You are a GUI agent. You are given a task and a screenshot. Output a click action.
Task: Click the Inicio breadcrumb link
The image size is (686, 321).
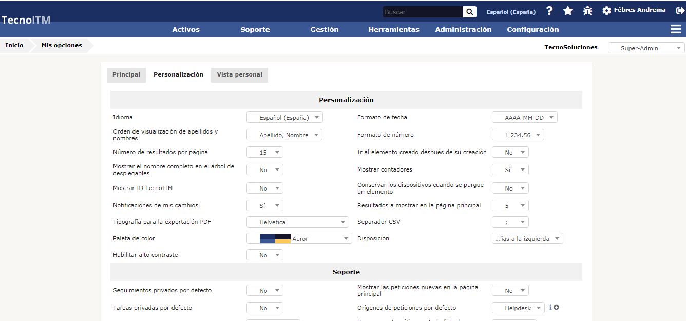coord(14,45)
